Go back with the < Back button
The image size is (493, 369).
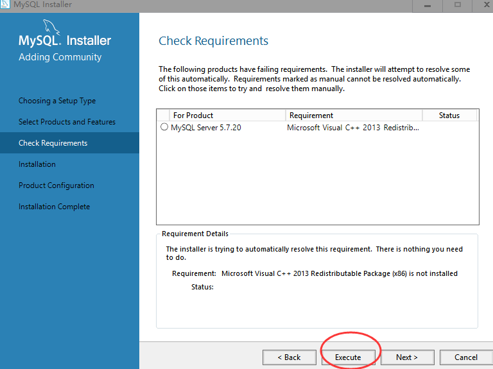point(290,357)
